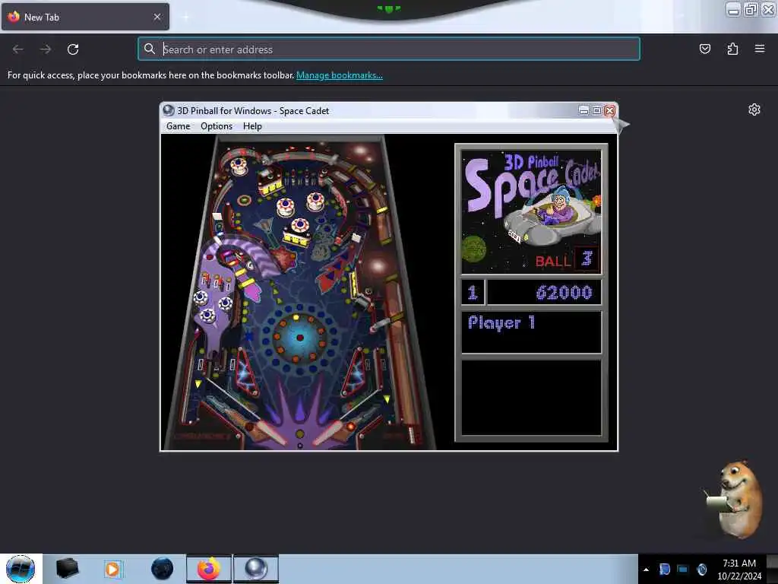Image resolution: width=778 pixels, height=584 pixels.
Task: Click the Player 1 text
Action: coord(501,322)
